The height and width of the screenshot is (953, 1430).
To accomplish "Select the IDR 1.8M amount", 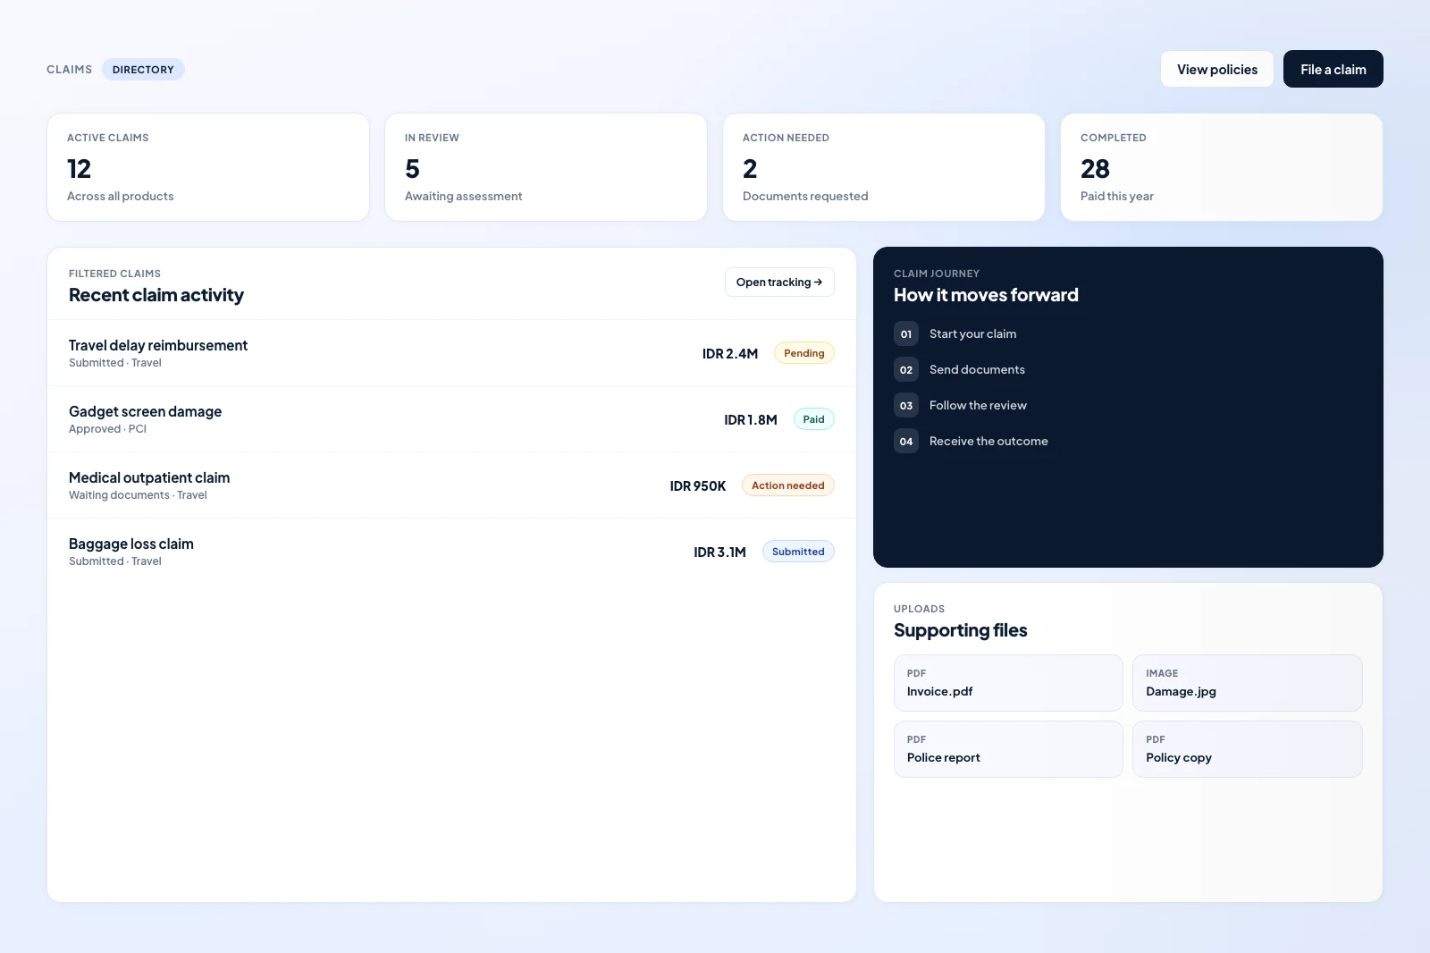I will tap(750, 419).
